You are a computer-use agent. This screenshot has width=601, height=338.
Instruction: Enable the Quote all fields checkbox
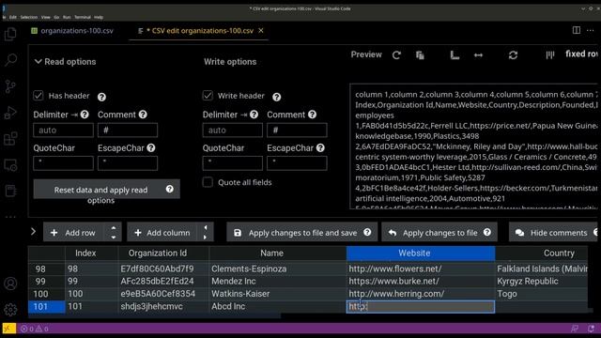208,182
